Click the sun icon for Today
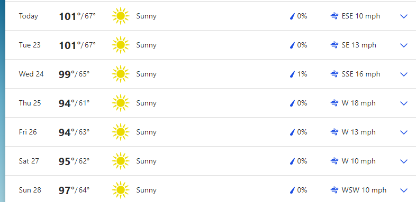 tap(121, 16)
